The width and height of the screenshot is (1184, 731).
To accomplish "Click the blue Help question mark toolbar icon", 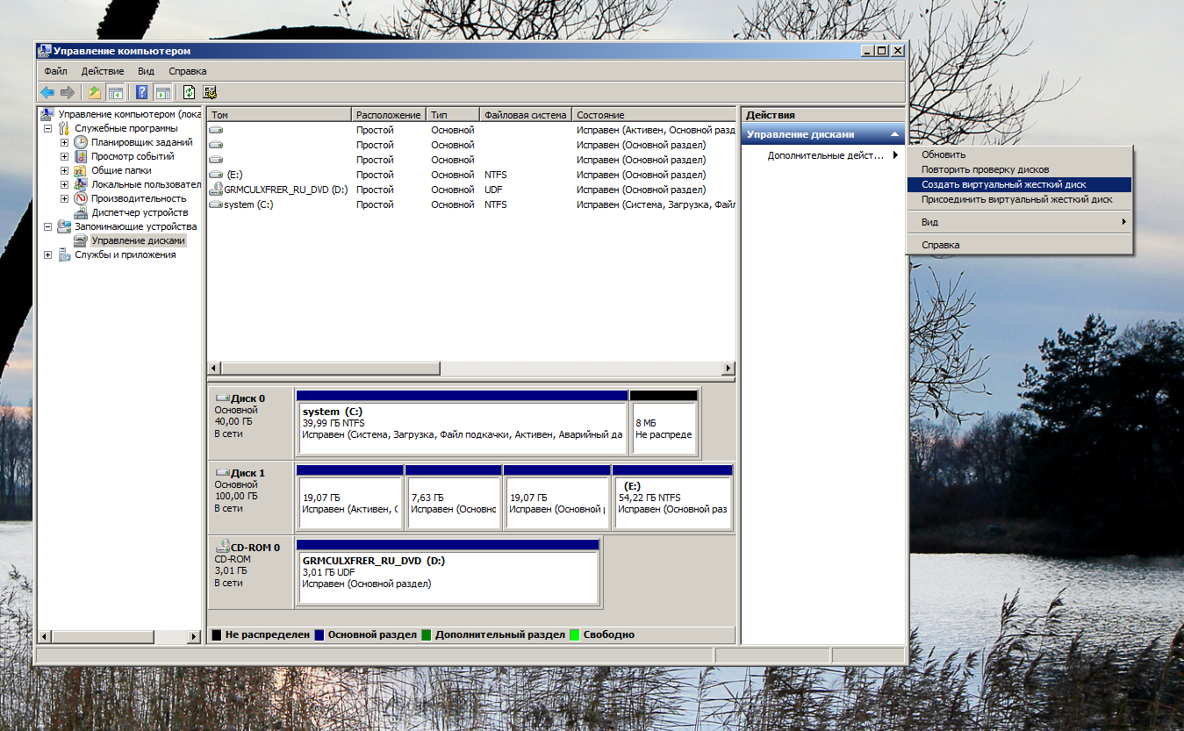I will point(140,91).
